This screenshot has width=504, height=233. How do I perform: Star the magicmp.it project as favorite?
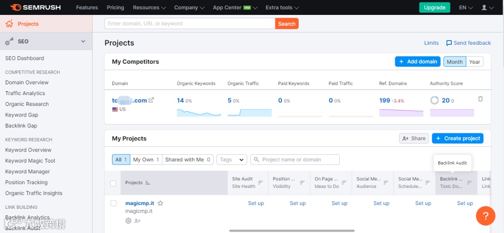pos(160,204)
